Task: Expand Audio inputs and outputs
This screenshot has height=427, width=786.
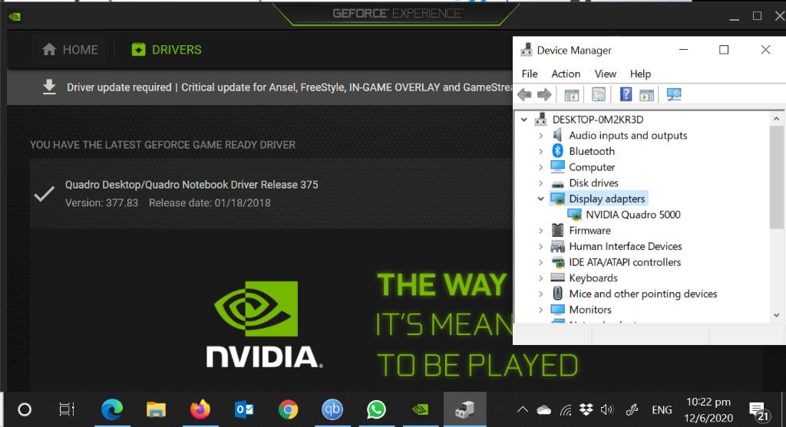Action: coord(540,136)
